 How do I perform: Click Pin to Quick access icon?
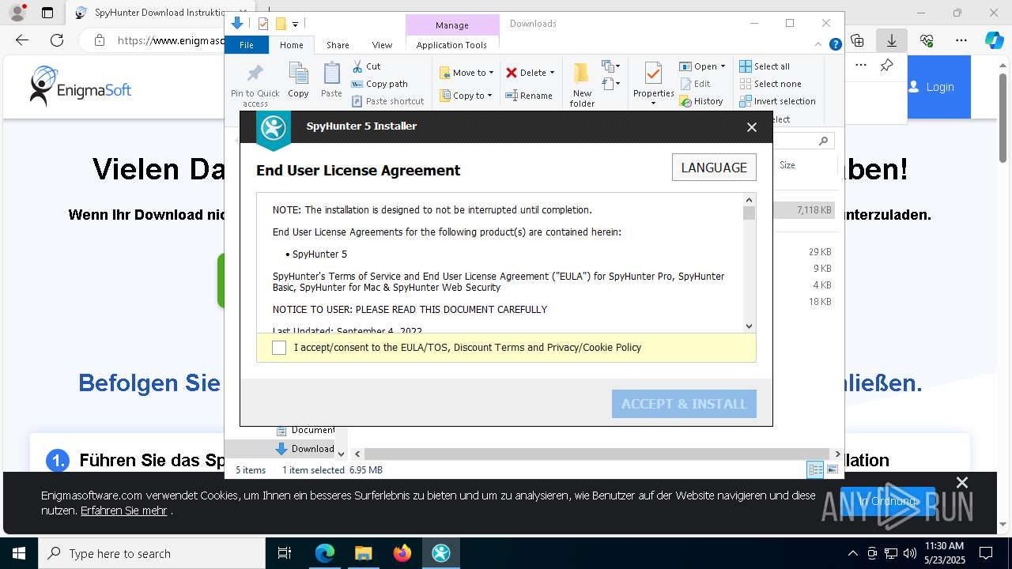255,73
